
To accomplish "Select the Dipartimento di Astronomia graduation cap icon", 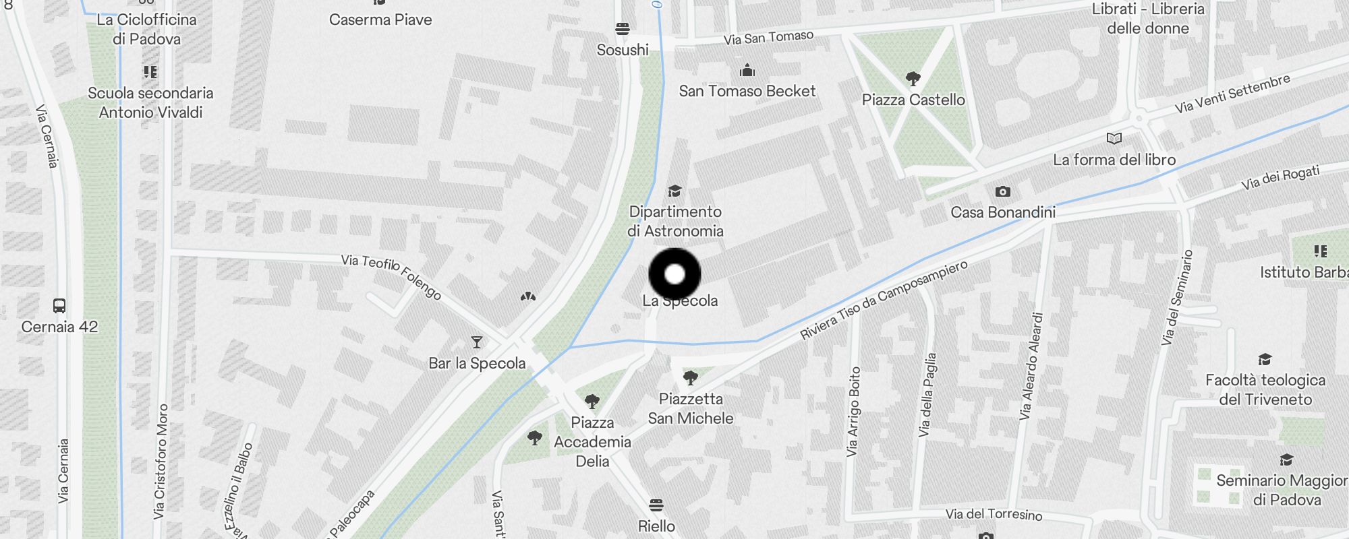I will [x=674, y=191].
